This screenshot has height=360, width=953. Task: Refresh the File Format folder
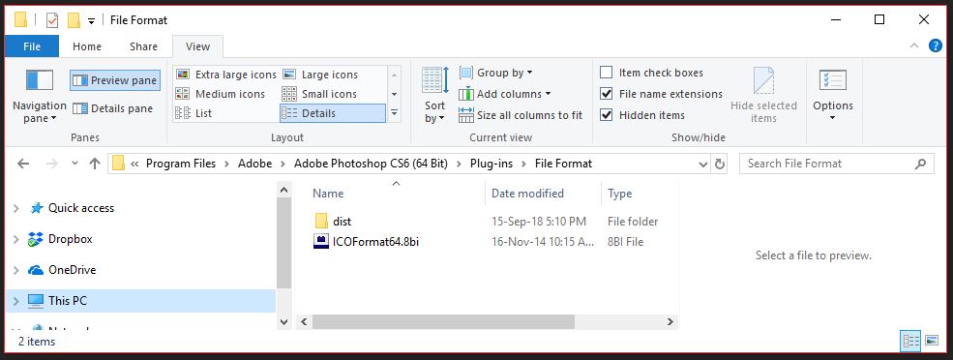720,165
